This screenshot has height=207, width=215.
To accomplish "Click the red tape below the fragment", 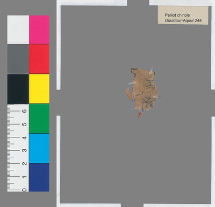I will pyautogui.click(x=140, y=114).
